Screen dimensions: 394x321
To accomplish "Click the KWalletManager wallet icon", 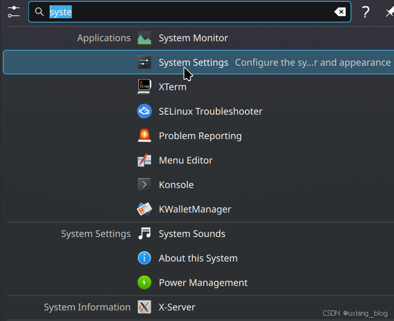I will 145,209.
